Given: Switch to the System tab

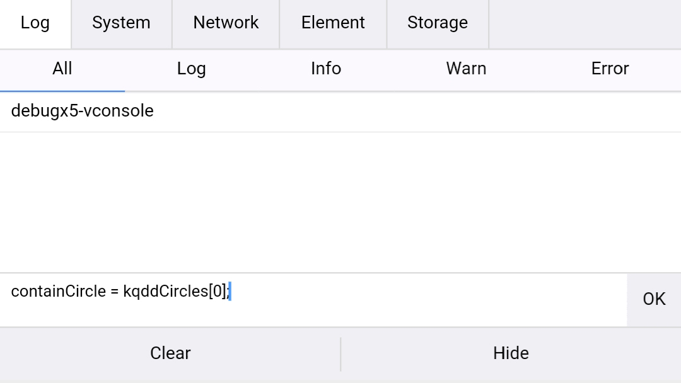Looking at the screenshot, I should click(121, 23).
